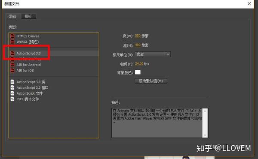Pick the ActionScript 3.0 document icon
The image size is (258, 159).
12,53
